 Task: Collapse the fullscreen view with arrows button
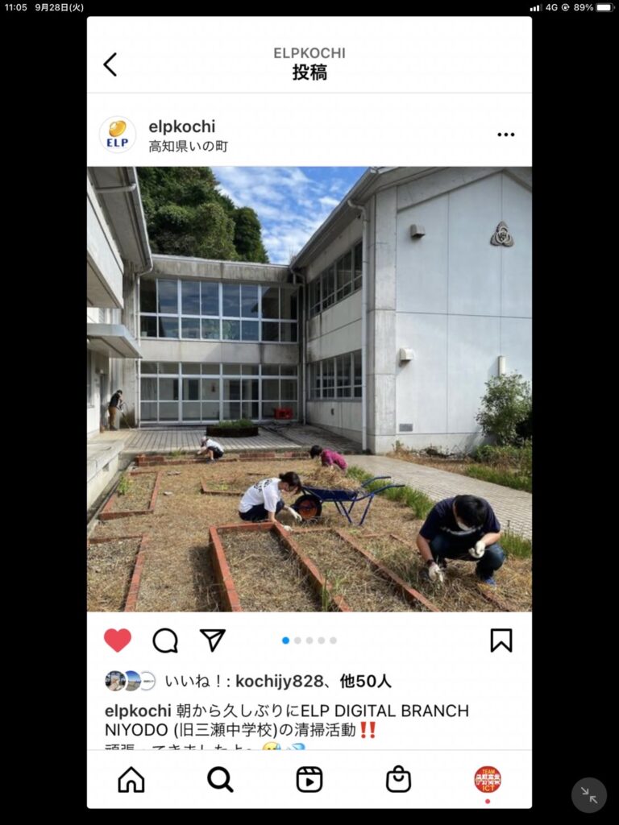tap(589, 795)
